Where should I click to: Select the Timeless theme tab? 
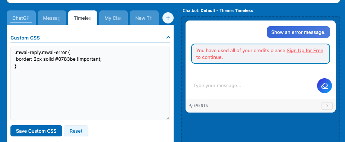tap(82, 18)
